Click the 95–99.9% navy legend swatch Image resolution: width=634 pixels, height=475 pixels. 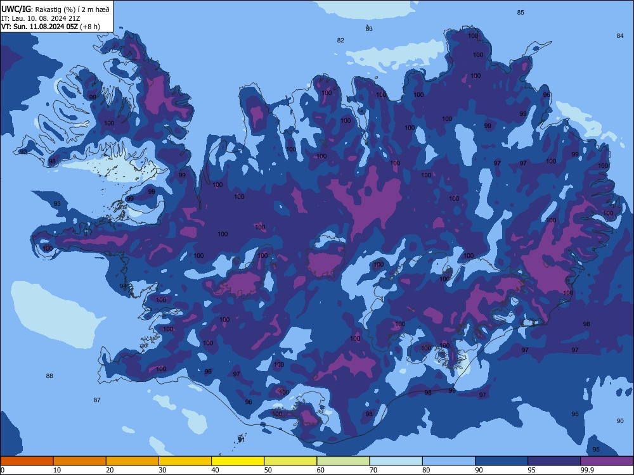pyautogui.click(x=554, y=461)
